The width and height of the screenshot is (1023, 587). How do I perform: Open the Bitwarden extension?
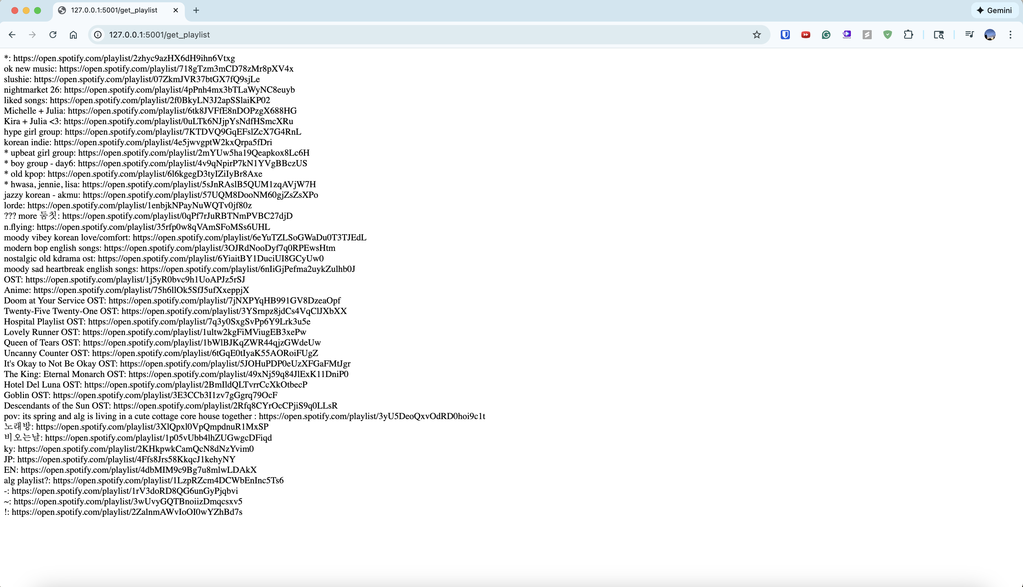pyautogui.click(x=785, y=35)
